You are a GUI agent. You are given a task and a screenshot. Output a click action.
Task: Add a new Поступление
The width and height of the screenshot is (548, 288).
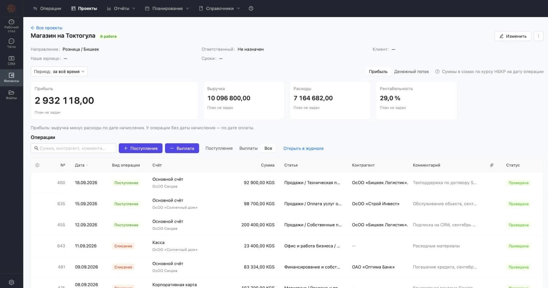pos(141,148)
